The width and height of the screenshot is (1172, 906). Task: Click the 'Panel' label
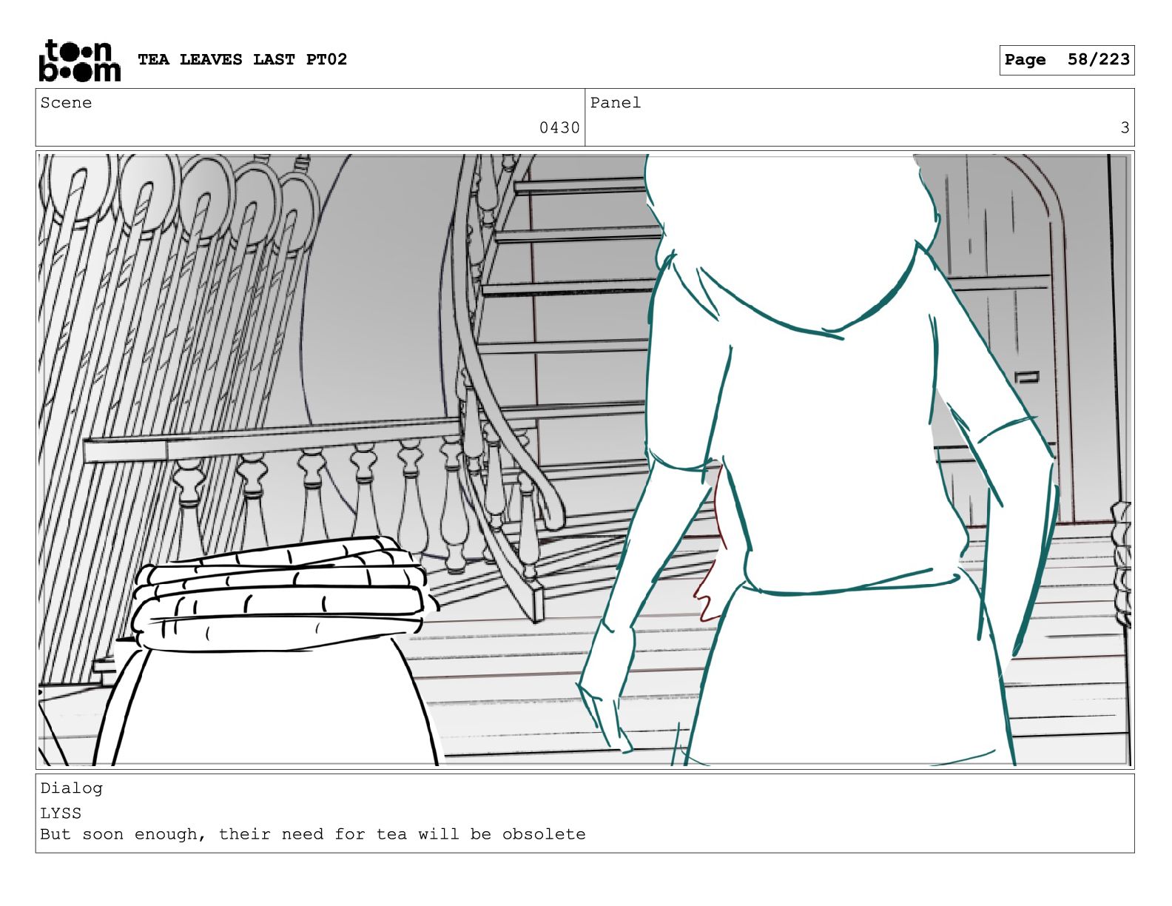[x=615, y=103]
